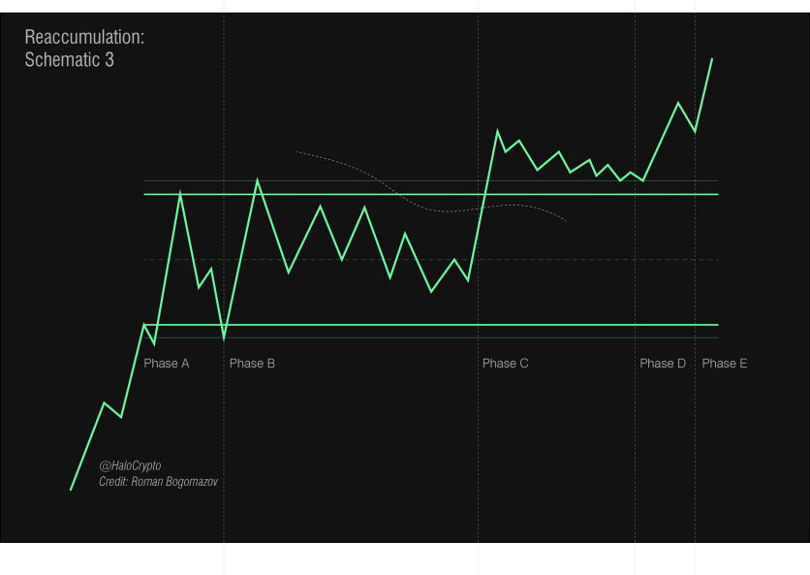The image size is (810, 575).
Task: Click the breakout peak after Phase C
Action: (497, 131)
